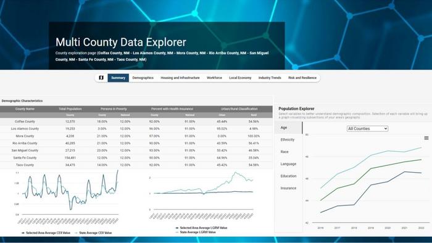Select the Ethnicity variable option
Screen dimensions: 432x243
(x=288, y=140)
